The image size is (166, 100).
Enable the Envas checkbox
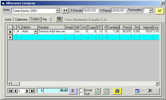pyautogui.click(x=81, y=90)
